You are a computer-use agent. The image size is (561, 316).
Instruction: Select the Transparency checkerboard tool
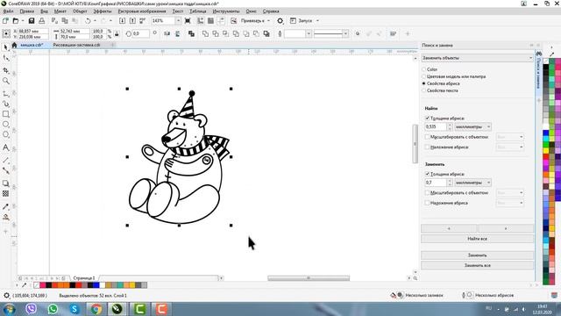click(x=6, y=194)
